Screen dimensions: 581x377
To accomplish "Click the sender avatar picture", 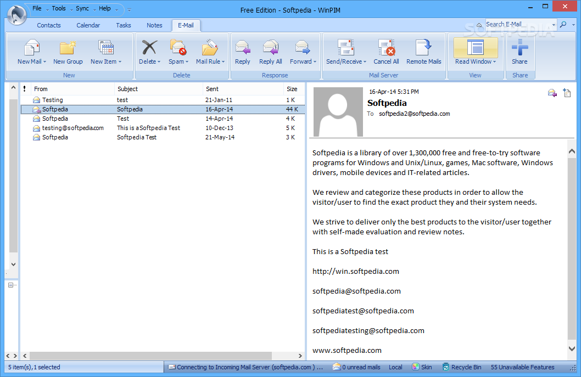I will (338, 112).
